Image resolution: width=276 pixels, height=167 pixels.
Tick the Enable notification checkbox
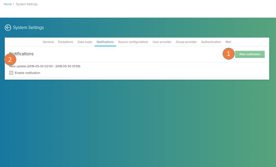(11, 73)
